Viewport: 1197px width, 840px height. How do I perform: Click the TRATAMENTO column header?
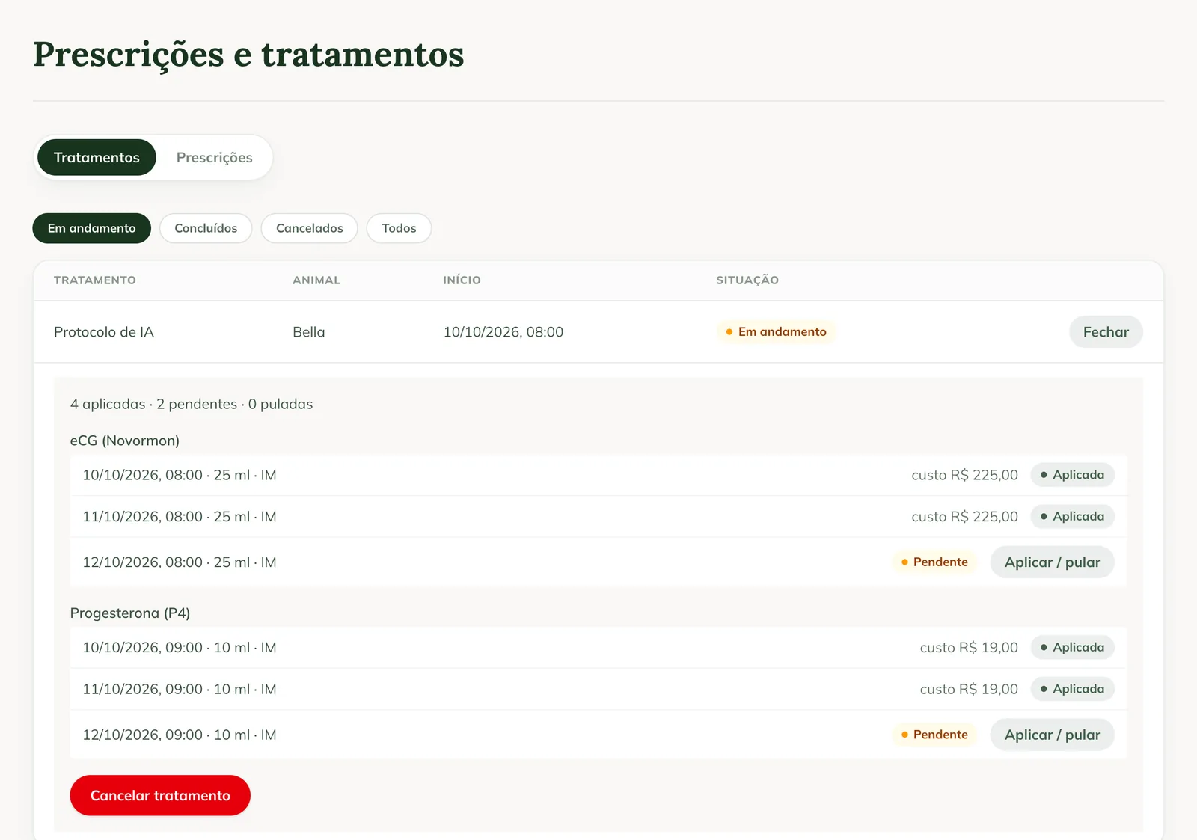tap(95, 280)
